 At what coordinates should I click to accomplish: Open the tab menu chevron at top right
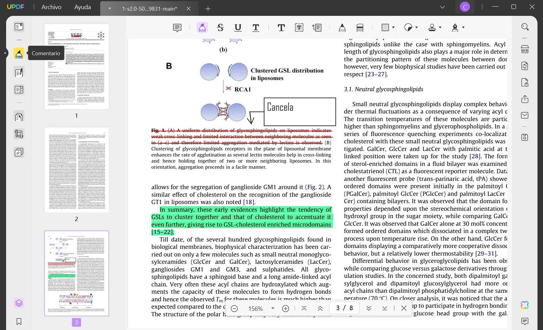tap(442, 7)
